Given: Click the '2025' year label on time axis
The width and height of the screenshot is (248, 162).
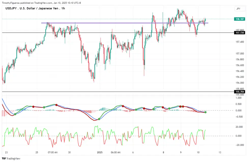Looking at the screenshot, I should click(100, 152).
